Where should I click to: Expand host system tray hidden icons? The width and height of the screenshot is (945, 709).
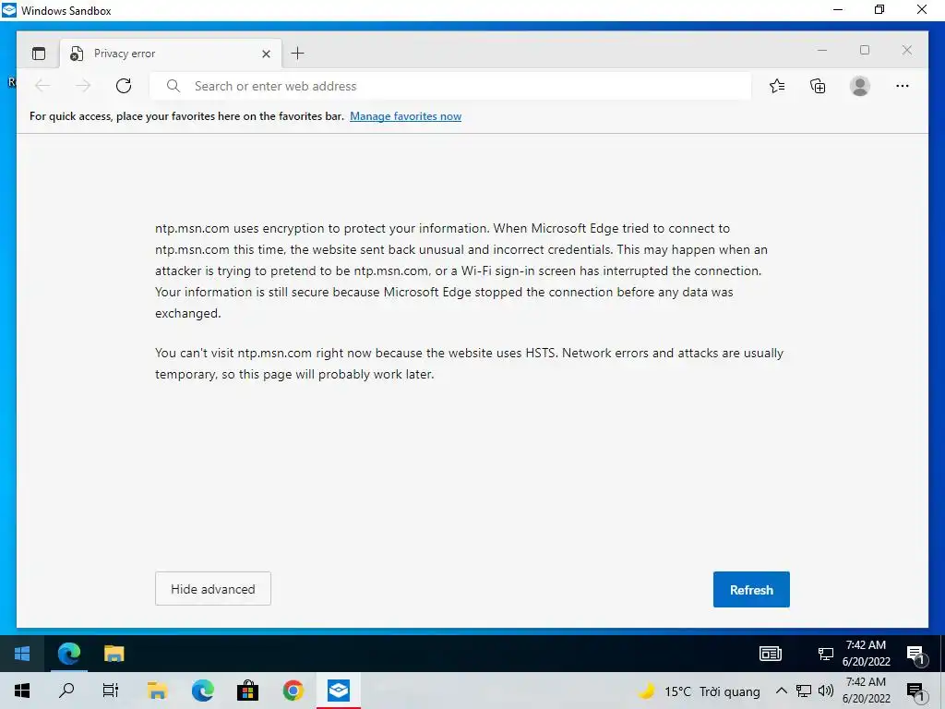click(781, 691)
